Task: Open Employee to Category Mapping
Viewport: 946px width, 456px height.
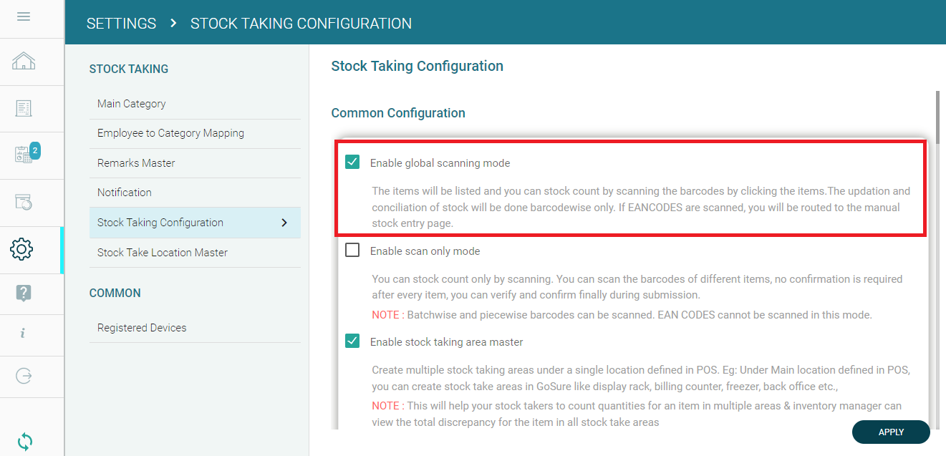Action: [170, 133]
